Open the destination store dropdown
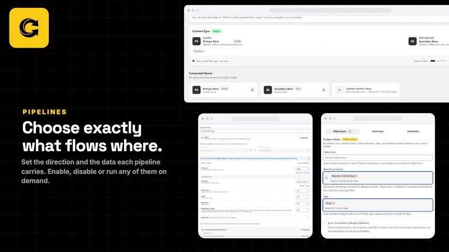Screen dimensions: 449x252 285,150
